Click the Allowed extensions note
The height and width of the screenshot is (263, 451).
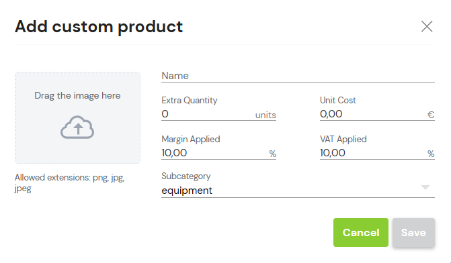(70, 183)
